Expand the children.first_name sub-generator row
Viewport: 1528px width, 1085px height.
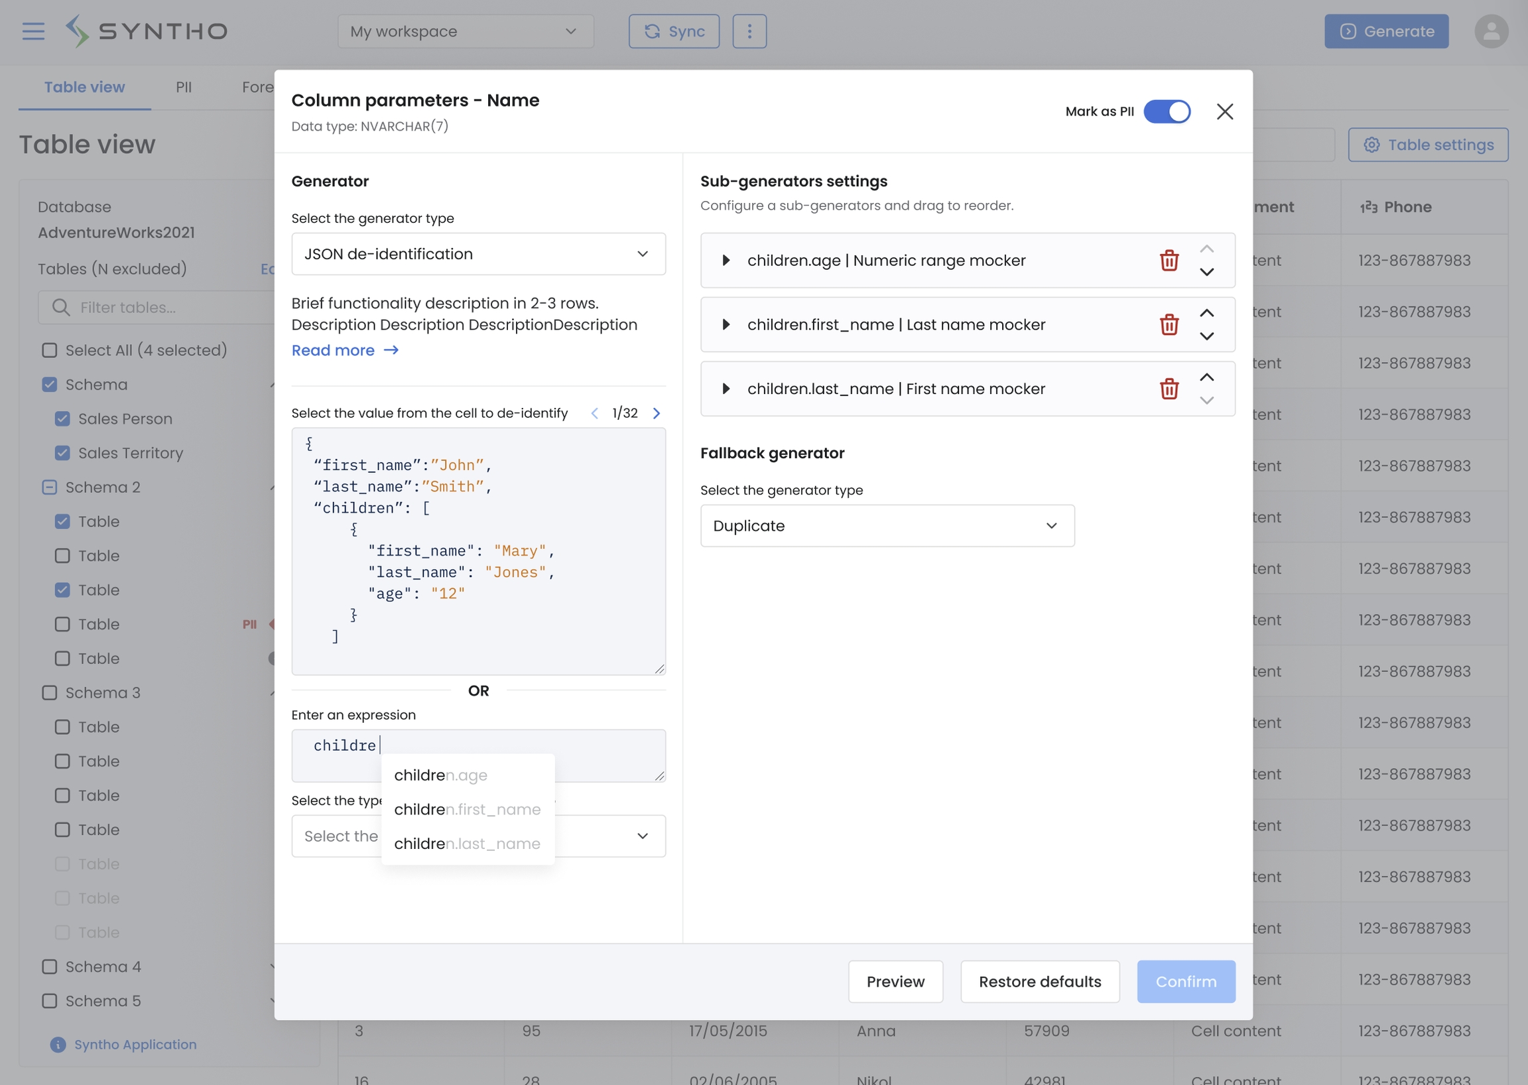tap(726, 325)
